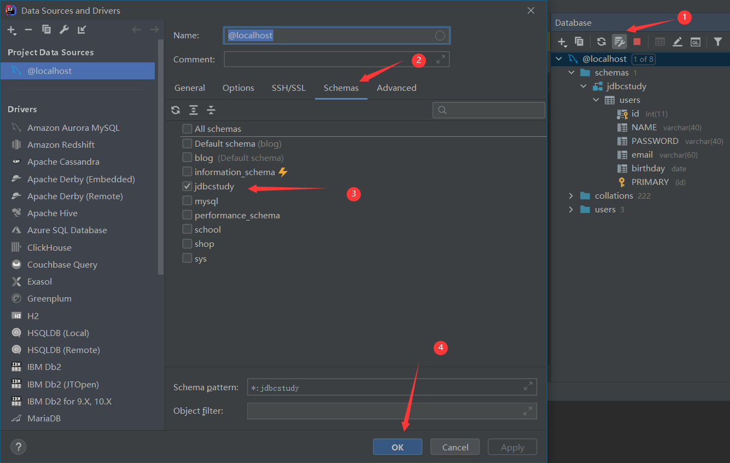Click the lightning icon next to information_schema
The height and width of the screenshot is (463, 730).
point(283,172)
